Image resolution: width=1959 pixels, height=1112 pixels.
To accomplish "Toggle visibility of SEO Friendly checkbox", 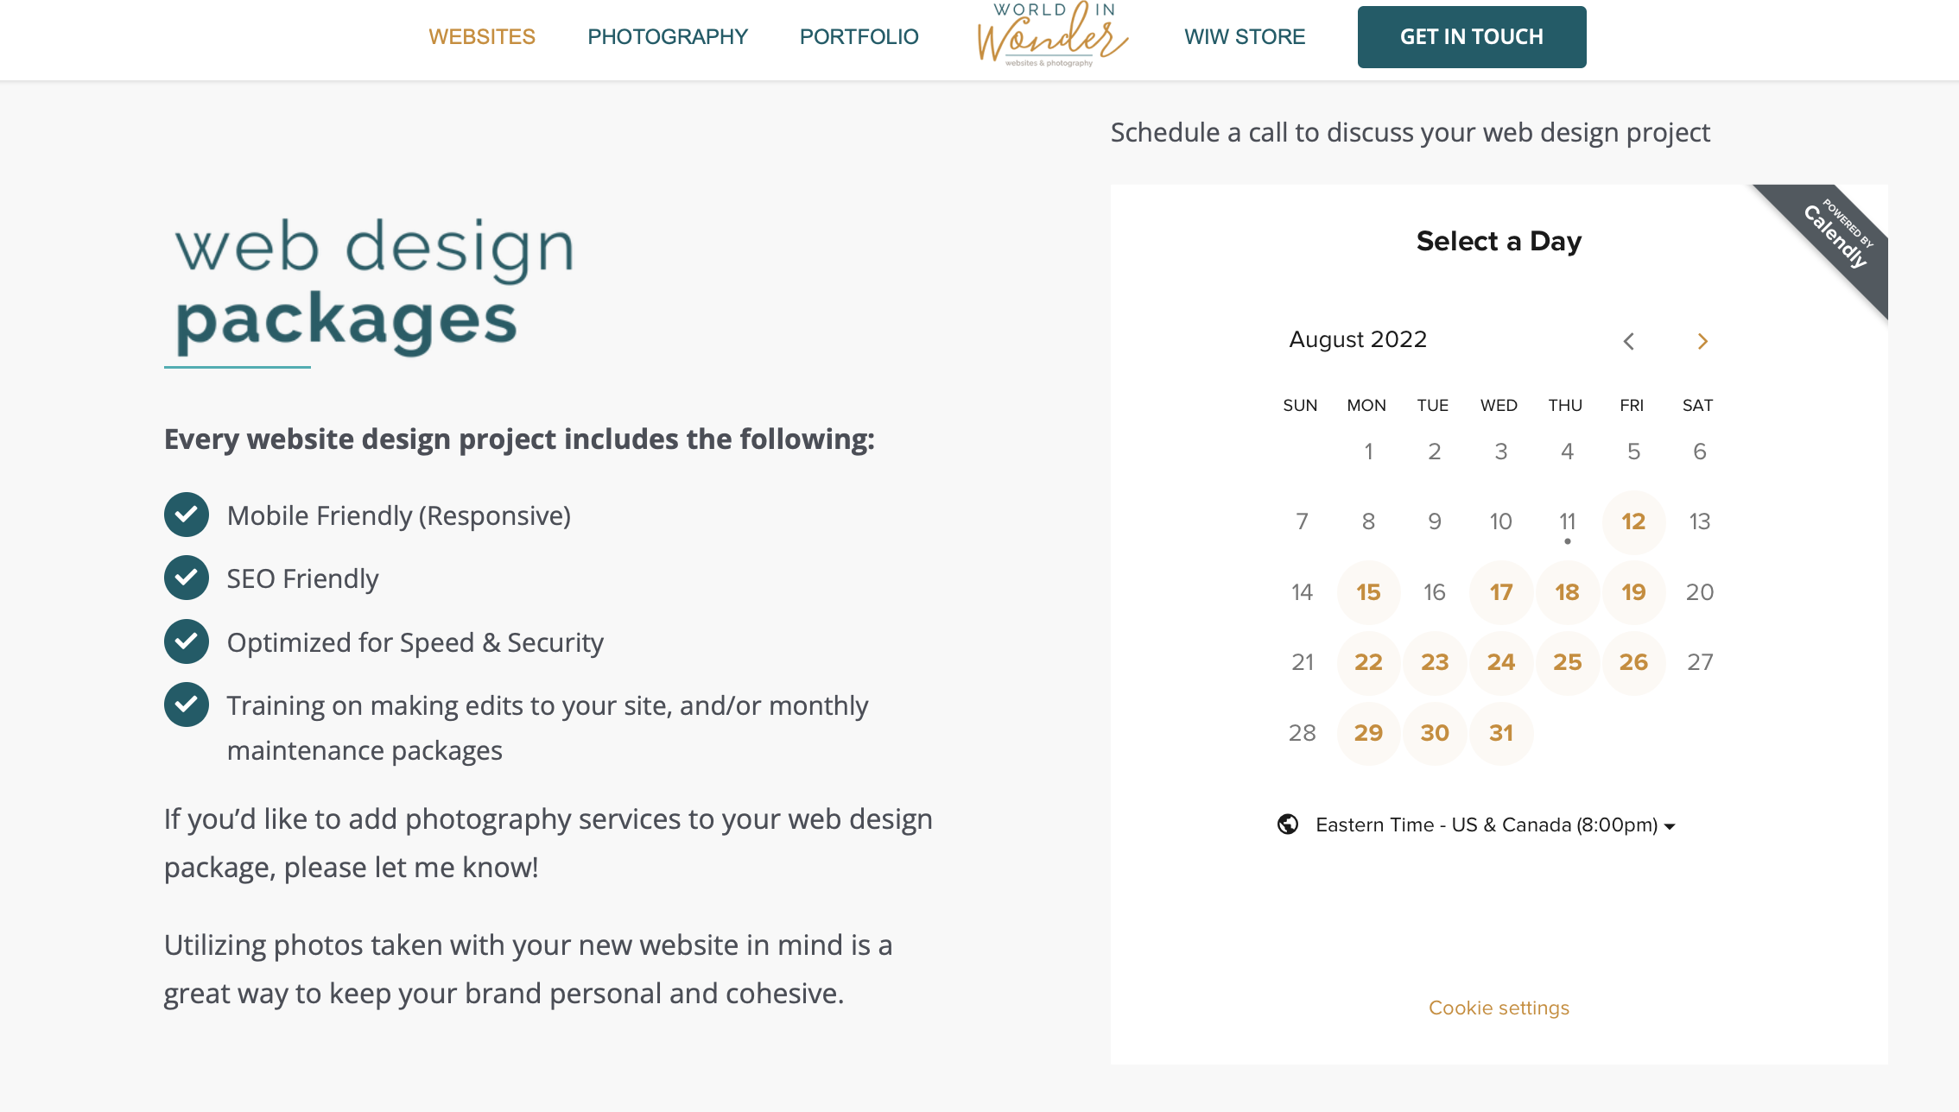I will (x=186, y=578).
